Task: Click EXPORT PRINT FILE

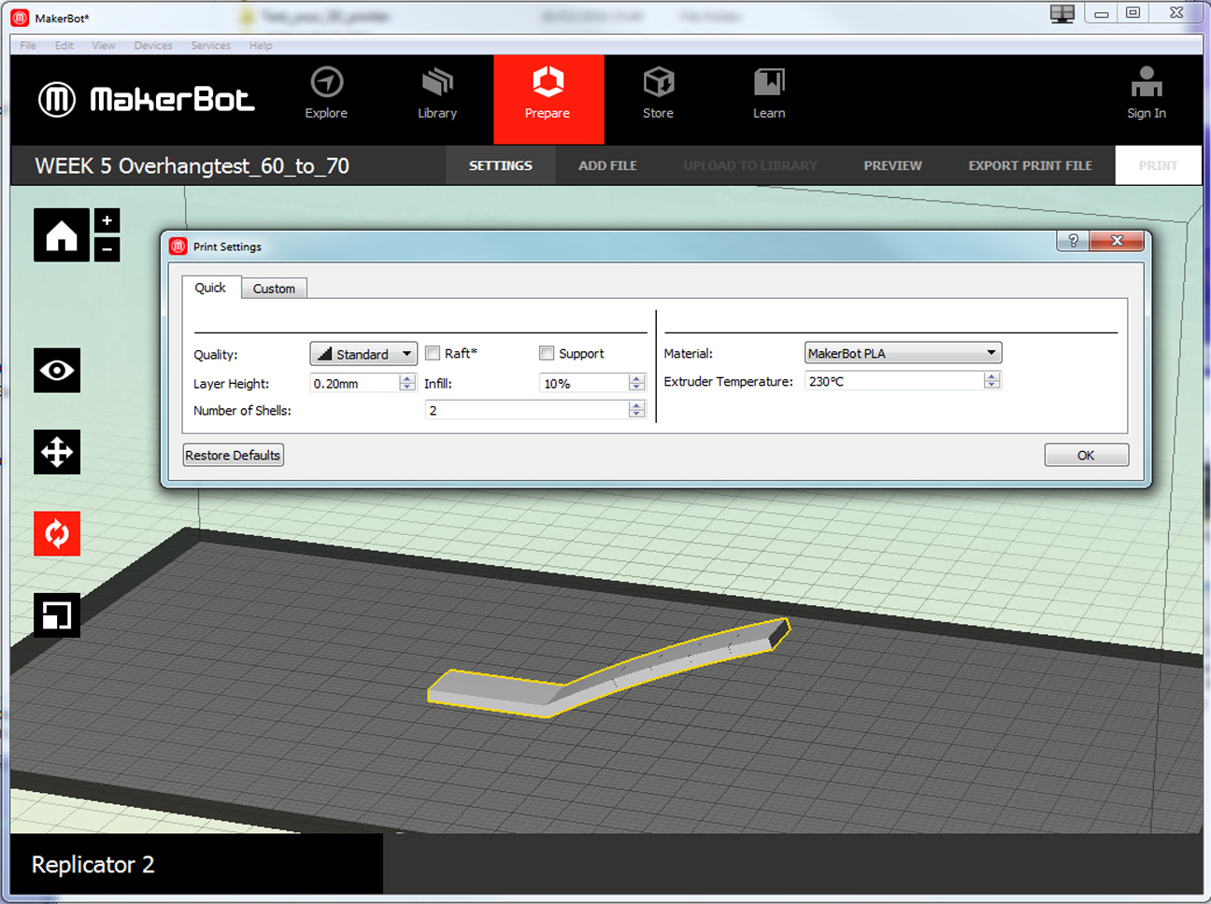Action: click(x=1030, y=165)
